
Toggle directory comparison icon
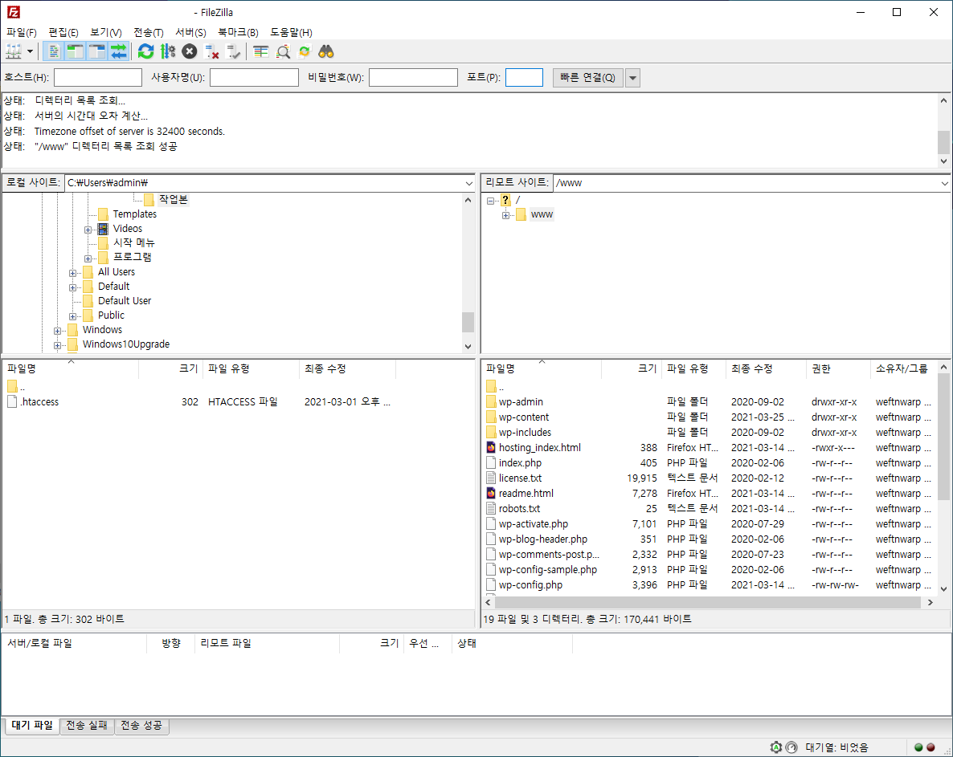283,51
